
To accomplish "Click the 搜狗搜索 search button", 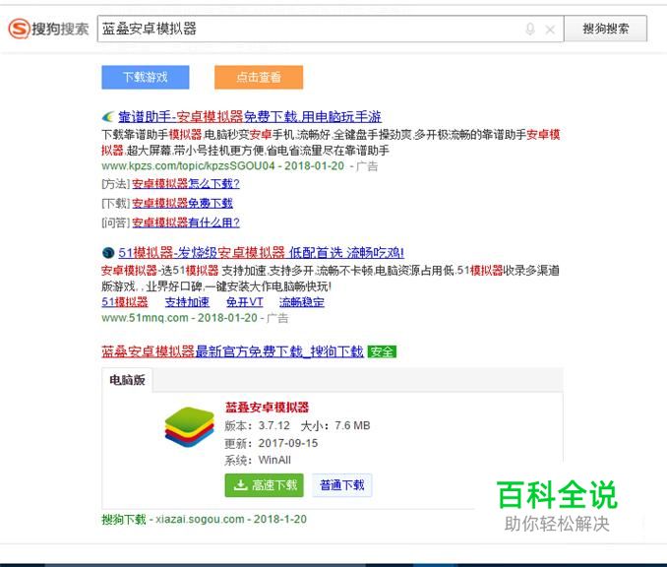I will click(605, 29).
